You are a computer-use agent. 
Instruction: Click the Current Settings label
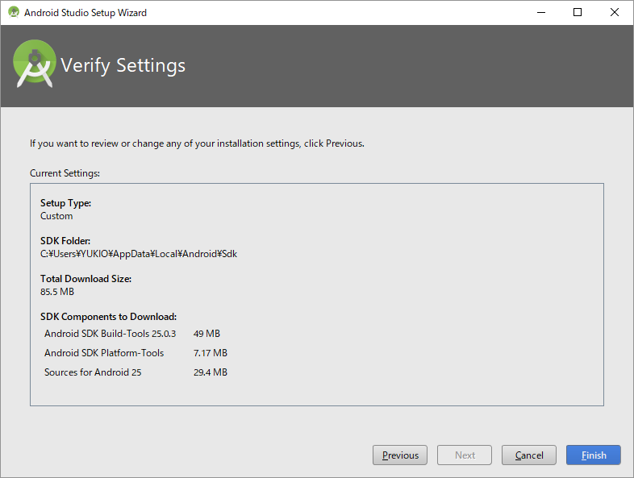[65, 172]
